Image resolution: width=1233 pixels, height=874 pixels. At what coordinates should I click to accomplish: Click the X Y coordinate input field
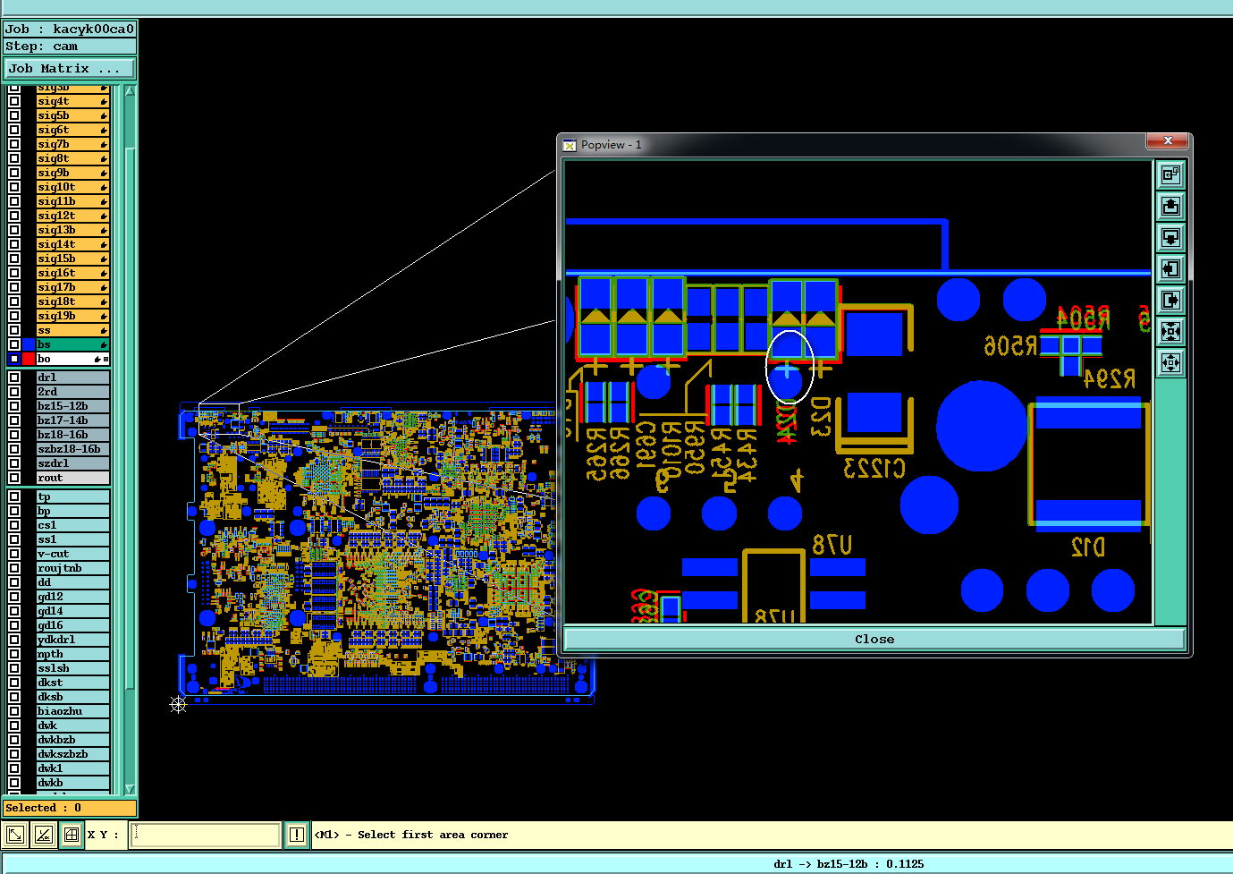pyautogui.click(x=206, y=835)
